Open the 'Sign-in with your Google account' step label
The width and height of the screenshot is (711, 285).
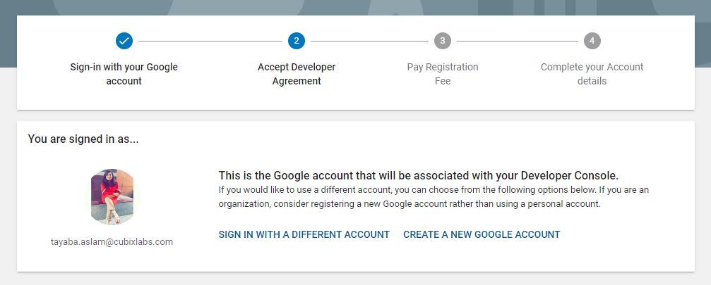pos(124,74)
